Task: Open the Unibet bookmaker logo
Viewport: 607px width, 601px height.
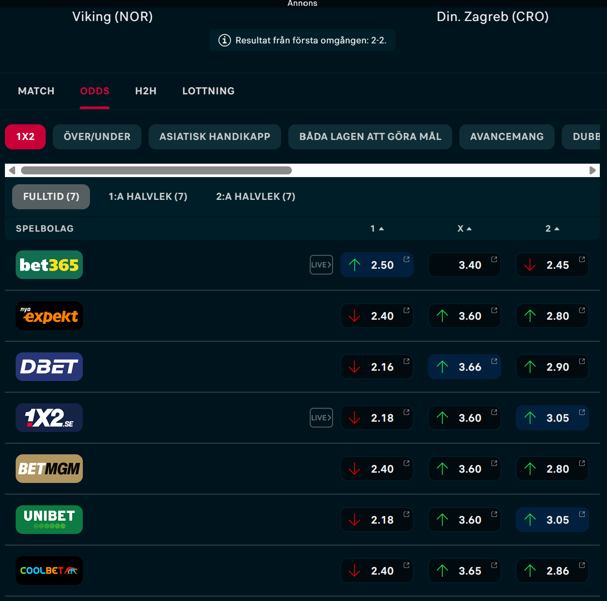Action: click(x=49, y=520)
